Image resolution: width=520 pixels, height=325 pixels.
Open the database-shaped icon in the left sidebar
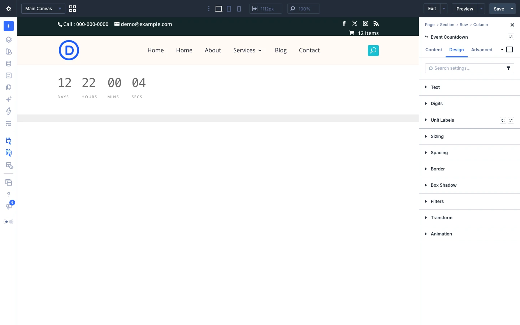(x=9, y=64)
